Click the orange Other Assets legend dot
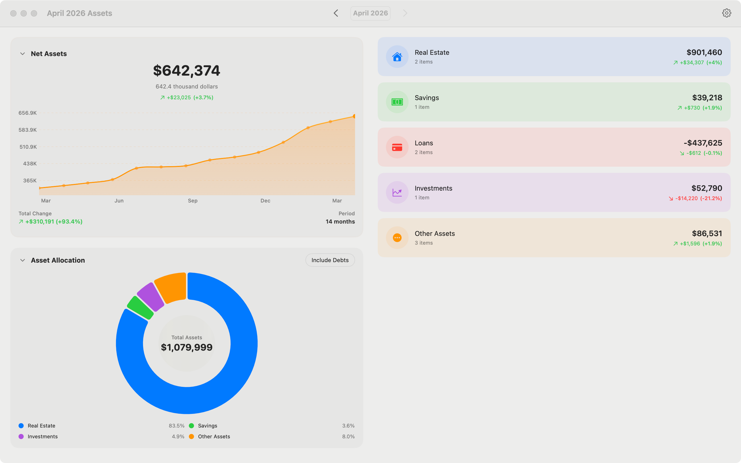Screen dimensions: 741x463 (191, 436)
